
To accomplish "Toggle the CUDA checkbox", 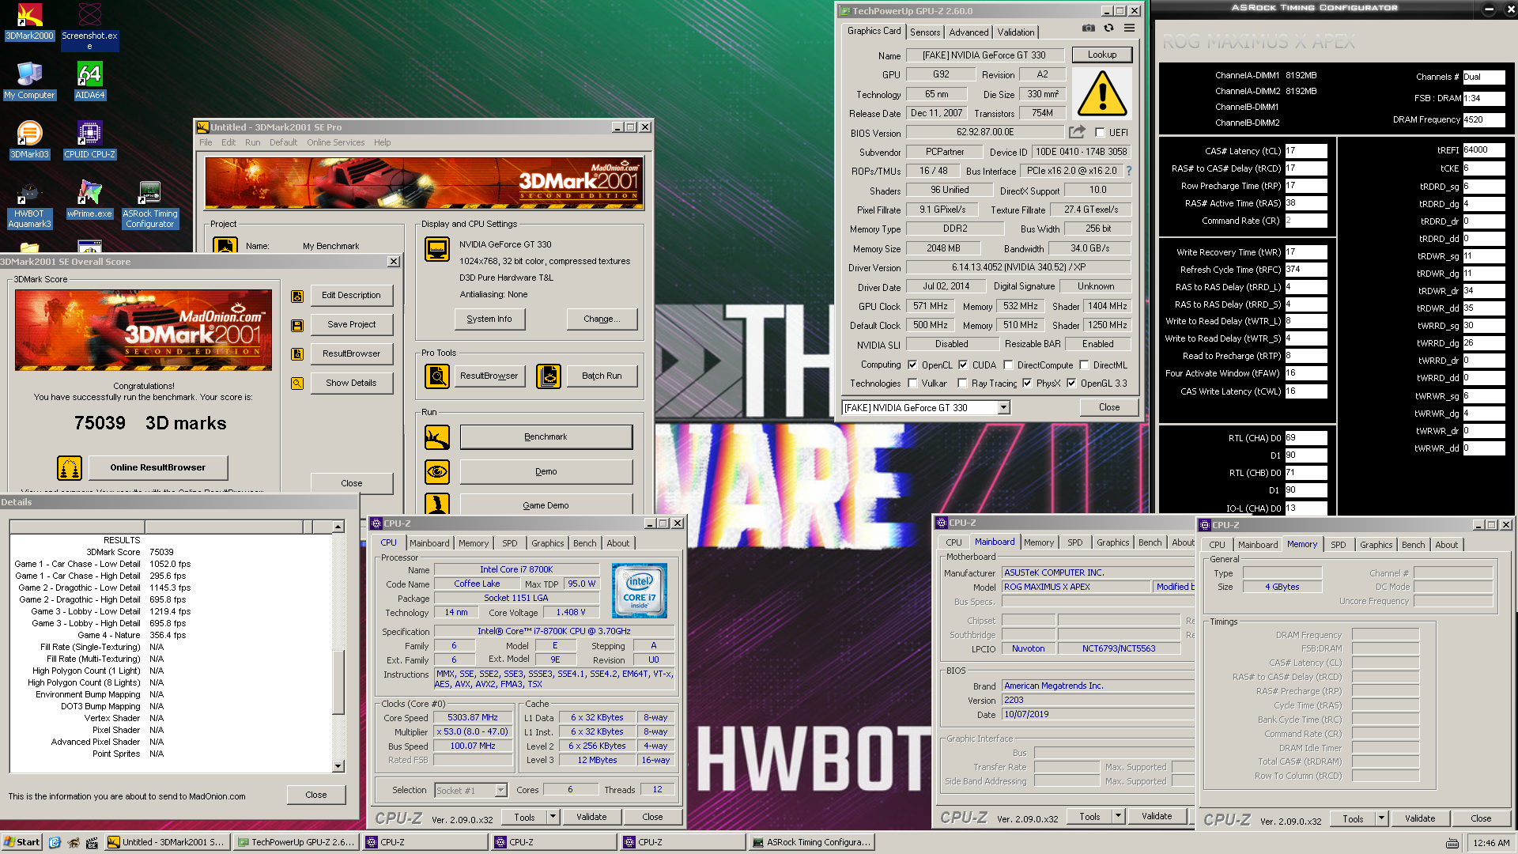I will click(963, 365).
